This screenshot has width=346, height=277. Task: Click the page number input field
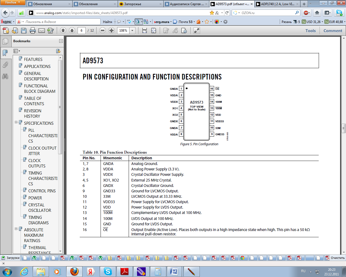pyautogui.click(x=81, y=31)
